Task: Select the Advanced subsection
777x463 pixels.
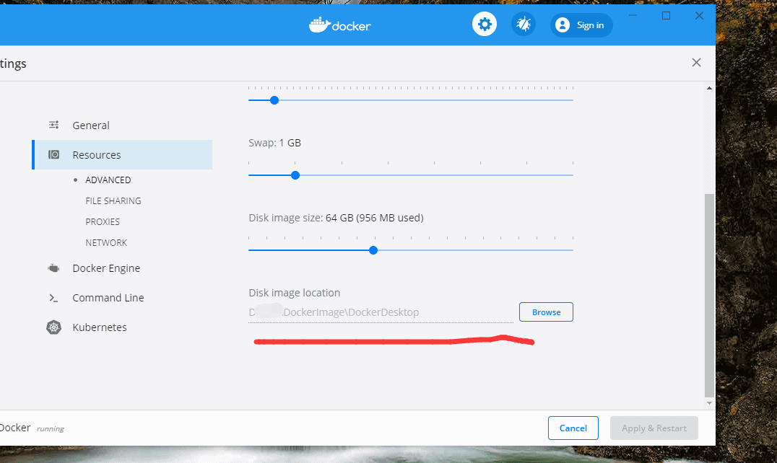Action: pyautogui.click(x=108, y=180)
